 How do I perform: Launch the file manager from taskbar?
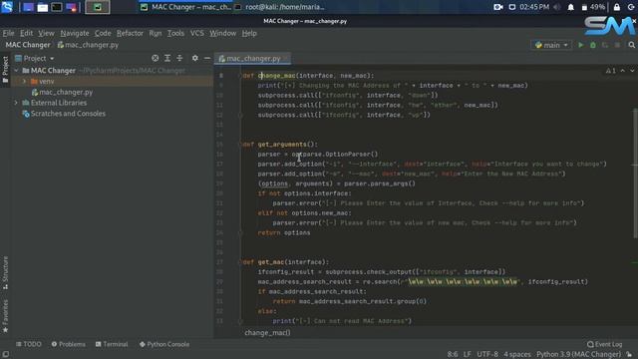[x=42, y=7]
